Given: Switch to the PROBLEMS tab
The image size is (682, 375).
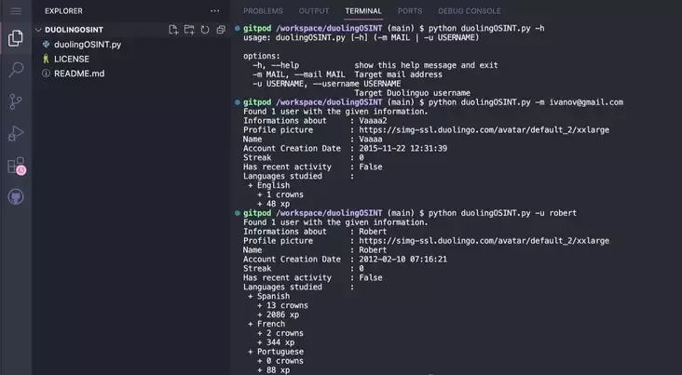Looking at the screenshot, I should pos(263,11).
